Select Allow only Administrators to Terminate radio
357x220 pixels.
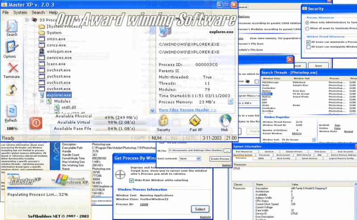(307, 23)
